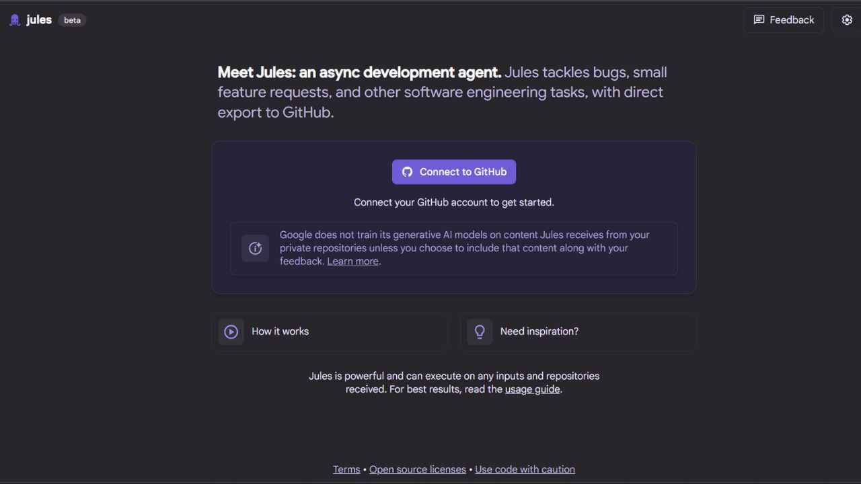Click the Feedback chat bubble icon
Screen dimensions: 861x484
759,20
